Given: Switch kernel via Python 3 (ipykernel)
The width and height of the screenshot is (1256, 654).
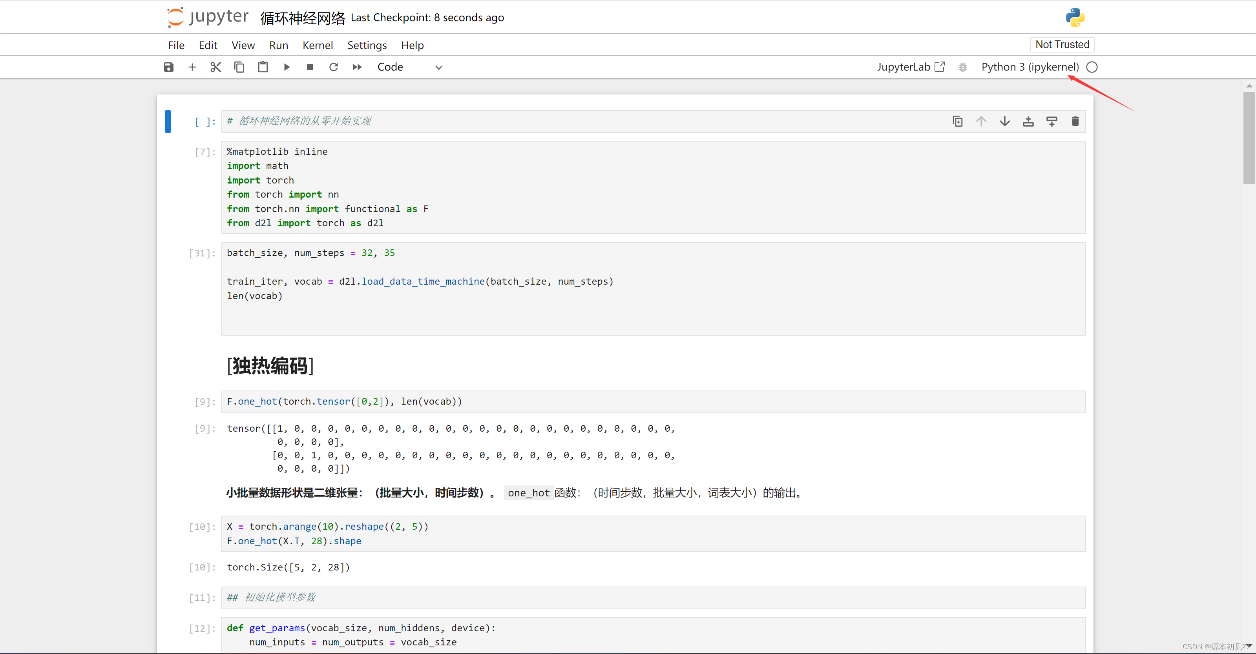Looking at the screenshot, I should click(1030, 67).
